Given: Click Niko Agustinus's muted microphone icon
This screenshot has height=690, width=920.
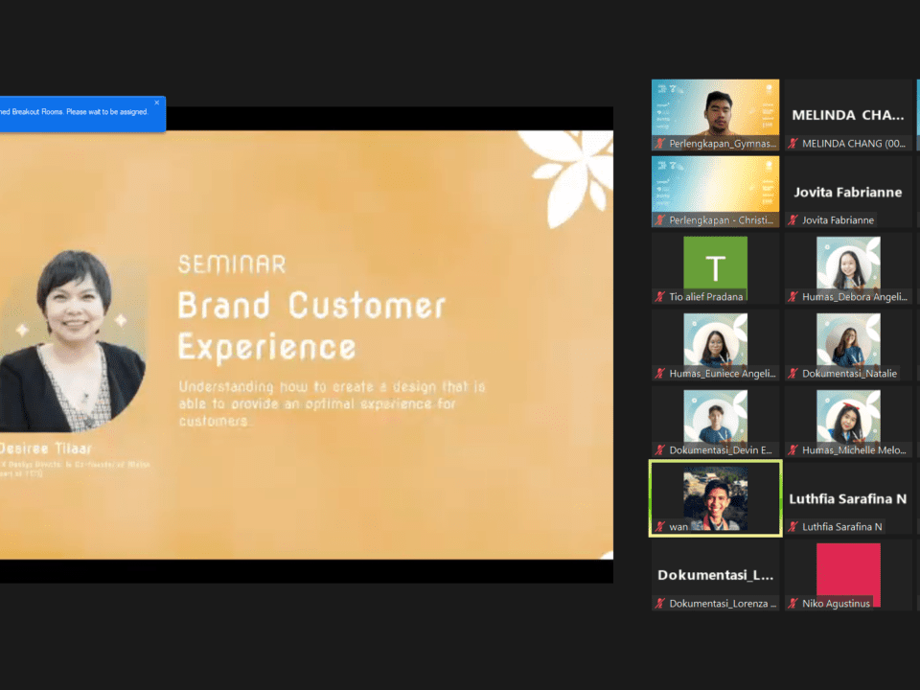Looking at the screenshot, I should point(793,604).
